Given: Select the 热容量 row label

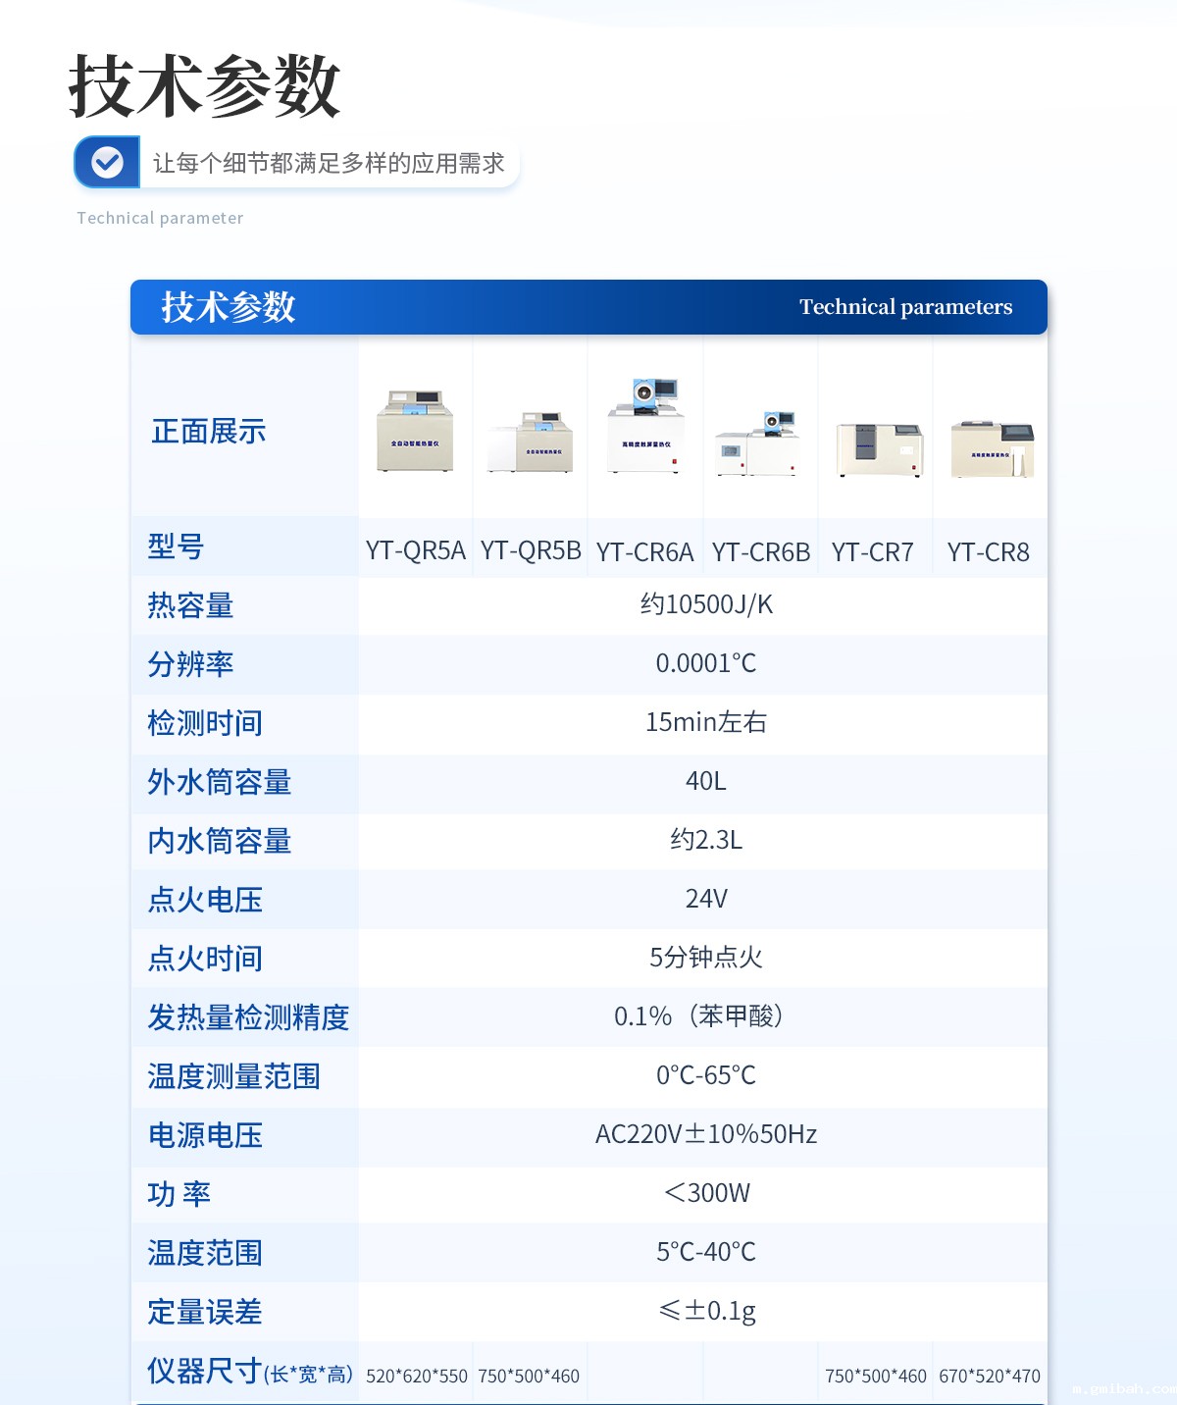Looking at the screenshot, I should [x=190, y=605].
